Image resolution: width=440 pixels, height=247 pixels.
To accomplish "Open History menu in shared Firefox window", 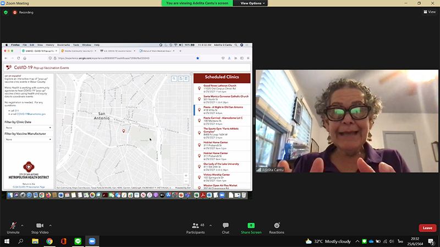I will (50, 45).
